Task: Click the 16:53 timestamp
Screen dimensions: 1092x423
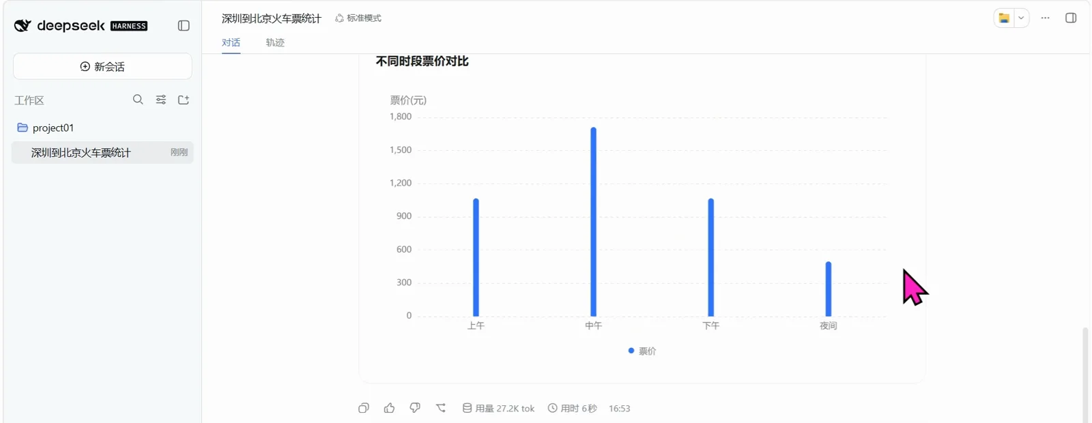Action: coord(620,408)
